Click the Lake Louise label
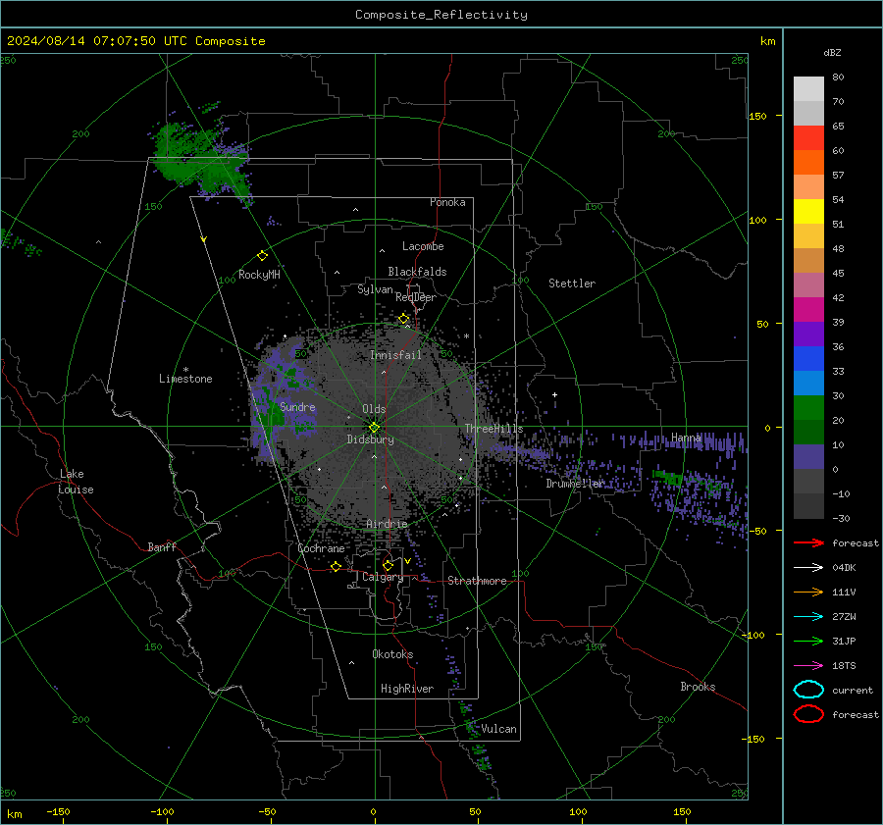The width and height of the screenshot is (883, 825). tap(76, 482)
